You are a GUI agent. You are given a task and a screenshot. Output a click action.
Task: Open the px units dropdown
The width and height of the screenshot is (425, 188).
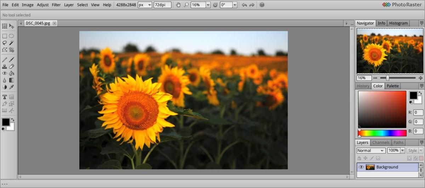tap(149, 5)
